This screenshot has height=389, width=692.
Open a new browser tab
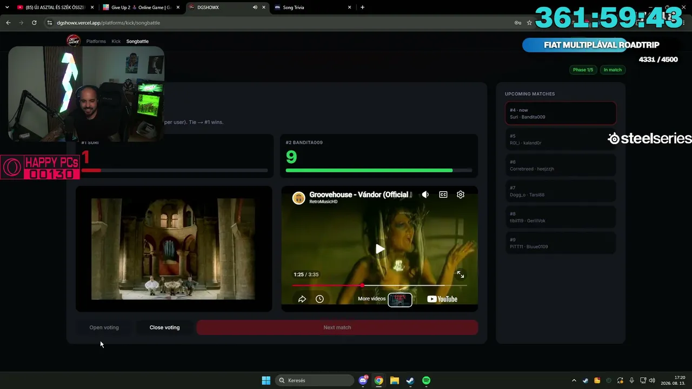click(362, 8)
